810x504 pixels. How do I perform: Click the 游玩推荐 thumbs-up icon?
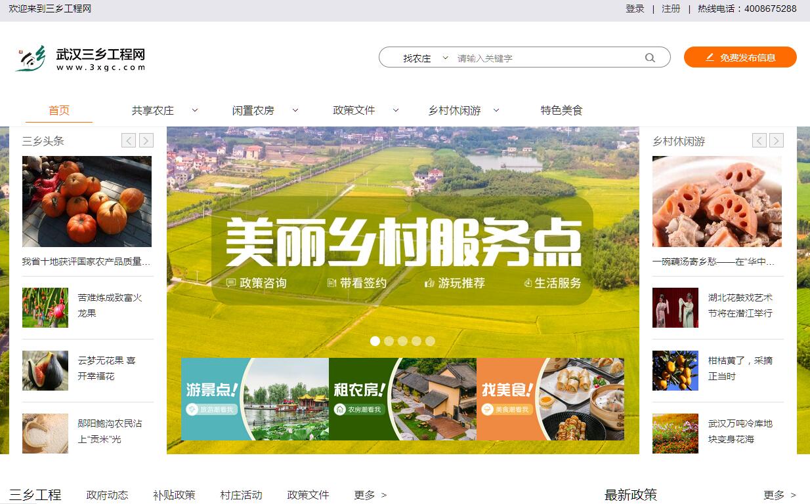pyautogui.click(x=430, y=283)
